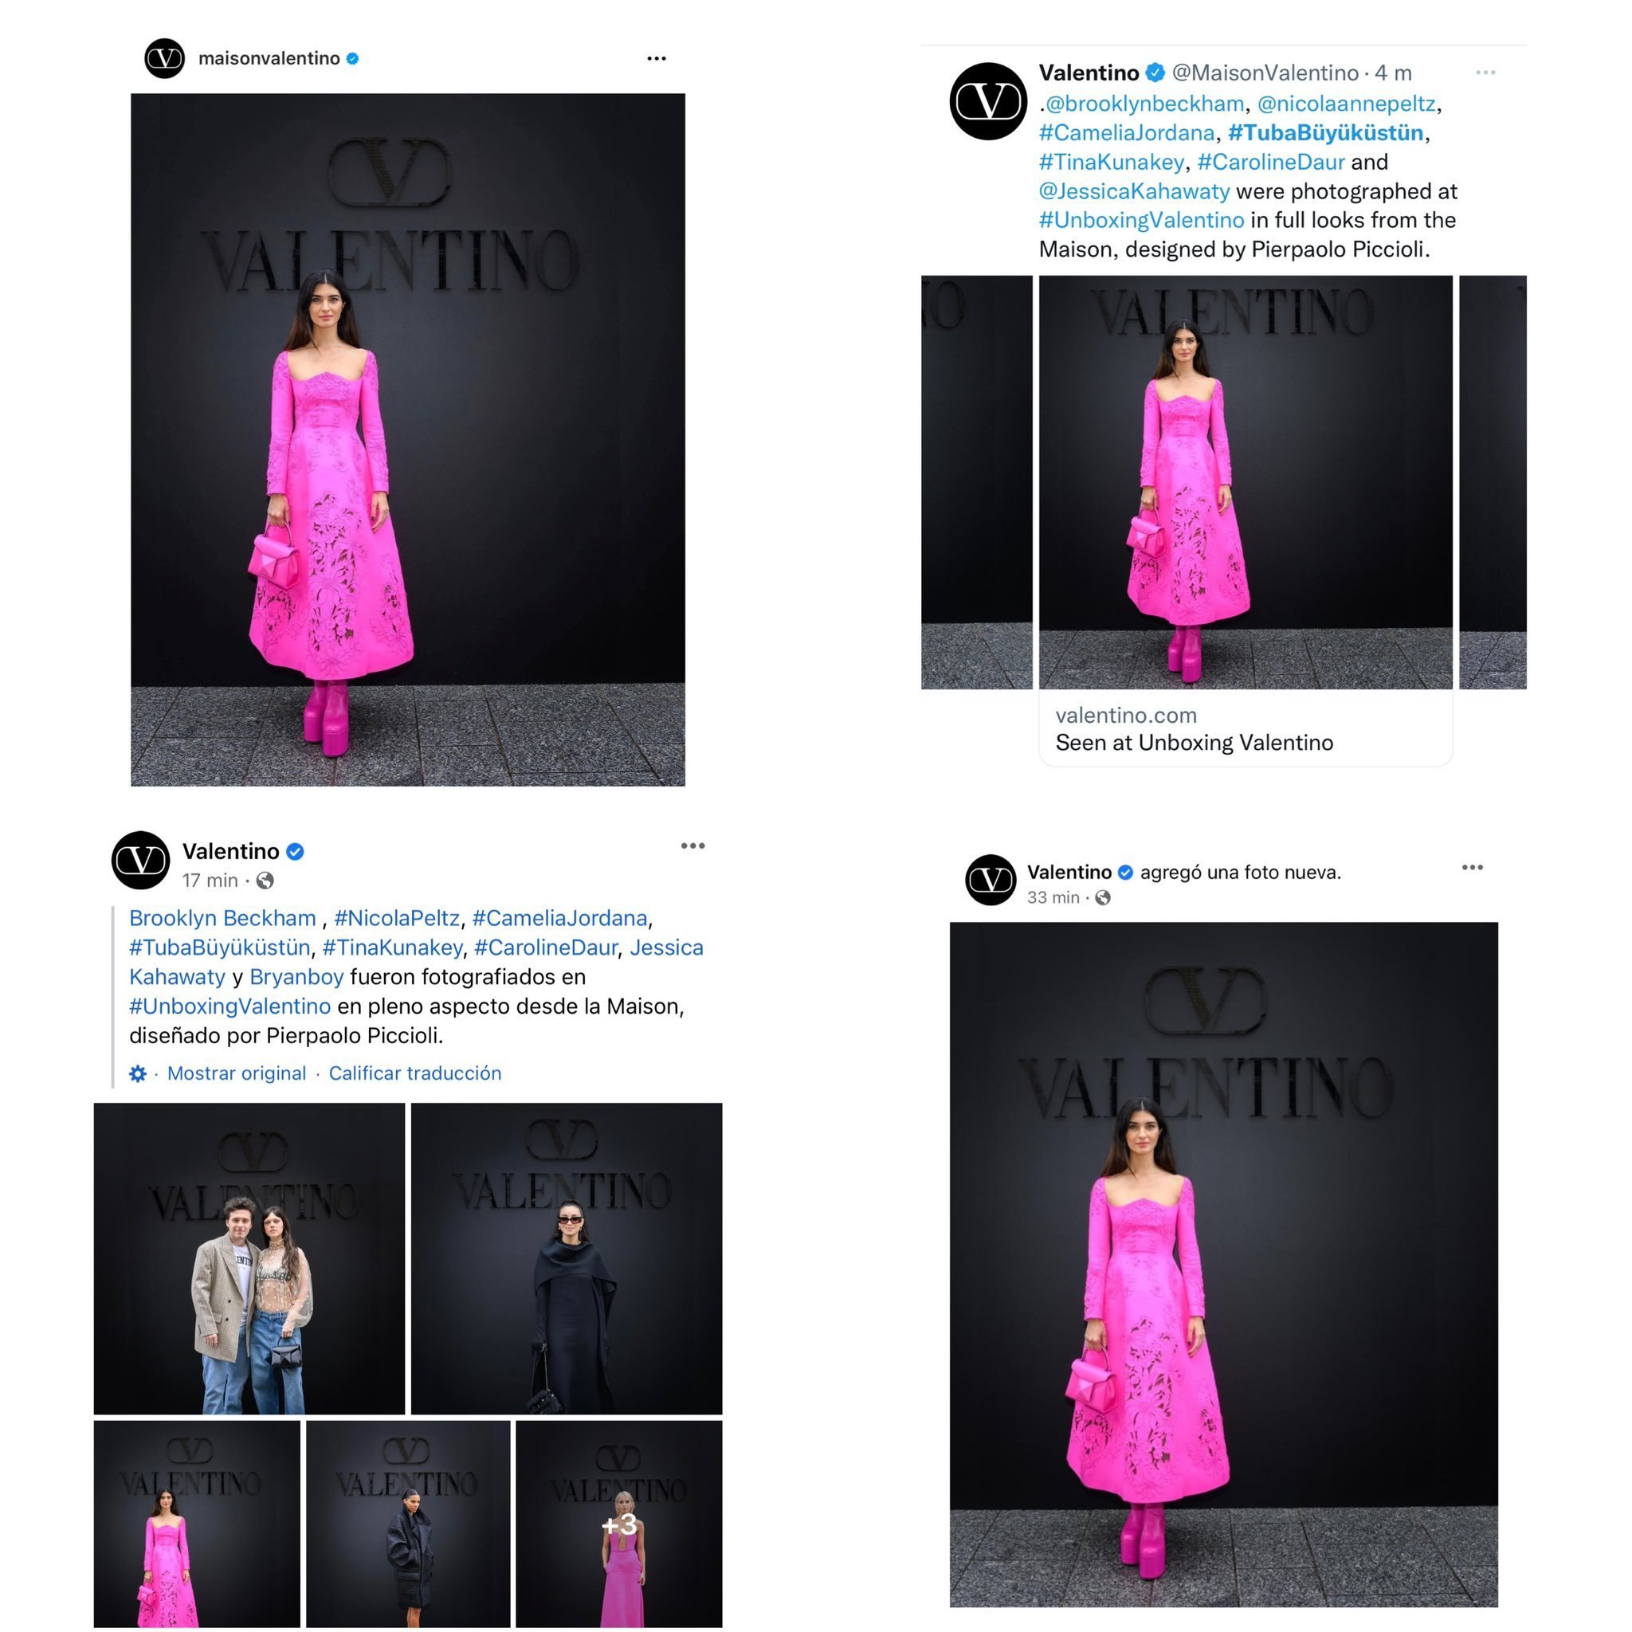
Task: Click the #TubaBüyüküstün hashtag in the tweet
Action: point(1325,132)
